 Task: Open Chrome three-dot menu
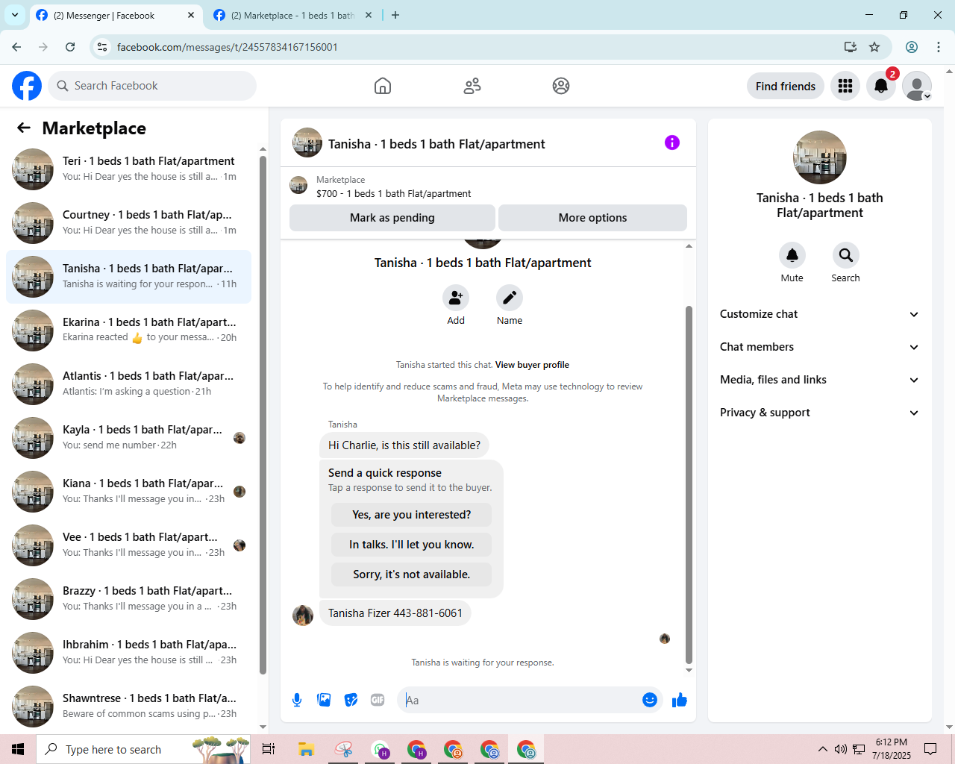(939, 47)
